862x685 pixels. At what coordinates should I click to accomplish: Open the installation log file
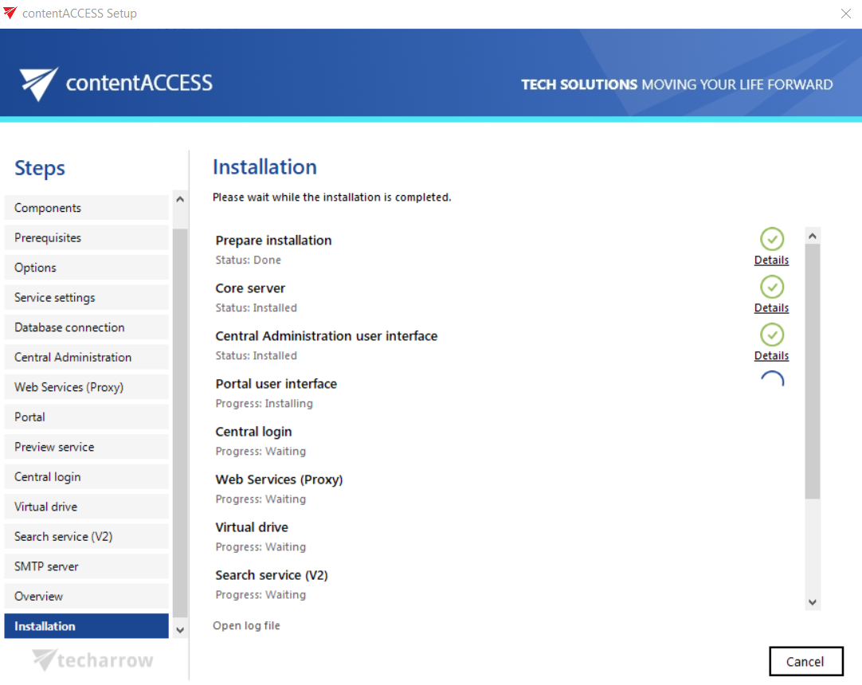(x=246, y=626)
